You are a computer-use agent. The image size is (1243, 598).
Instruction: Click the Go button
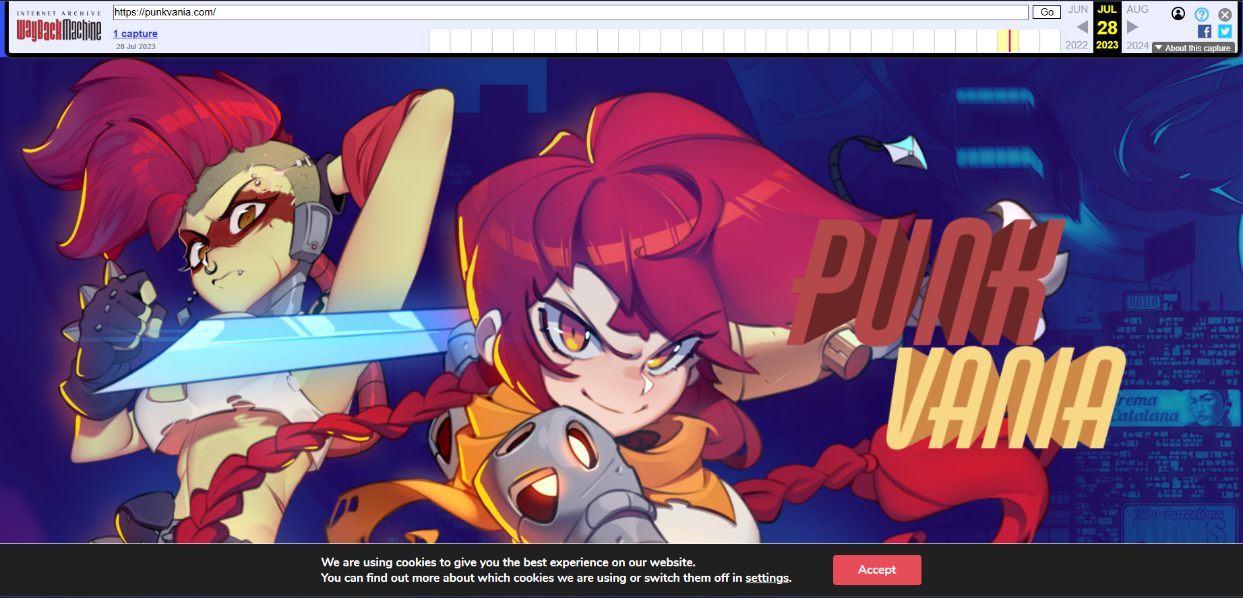[x=1047, y=12]
